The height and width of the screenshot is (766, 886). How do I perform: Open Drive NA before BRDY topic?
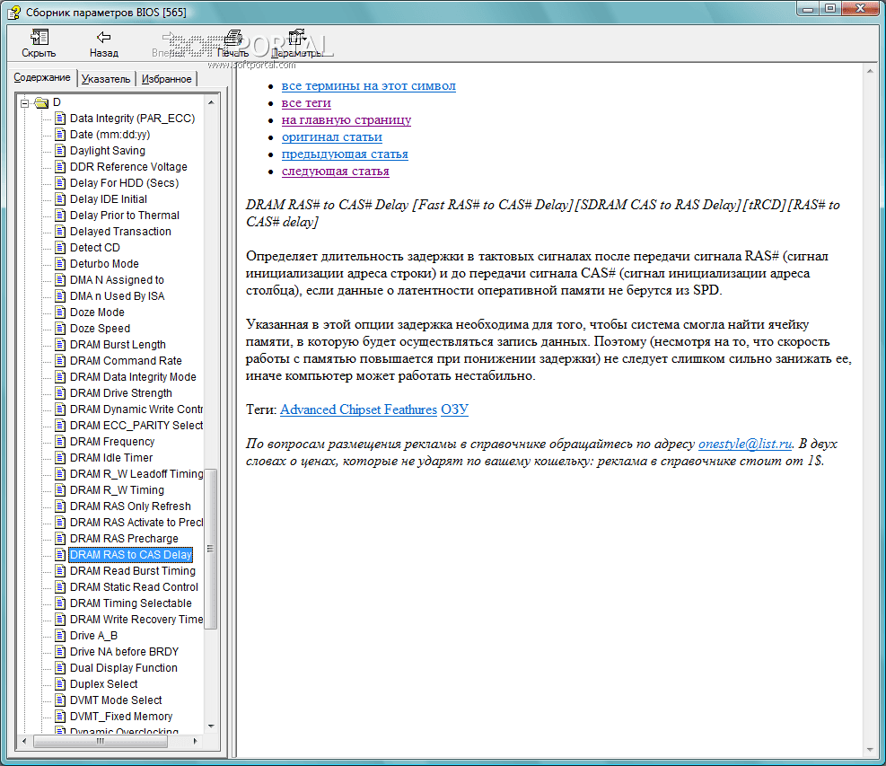[x=124, y=652]
